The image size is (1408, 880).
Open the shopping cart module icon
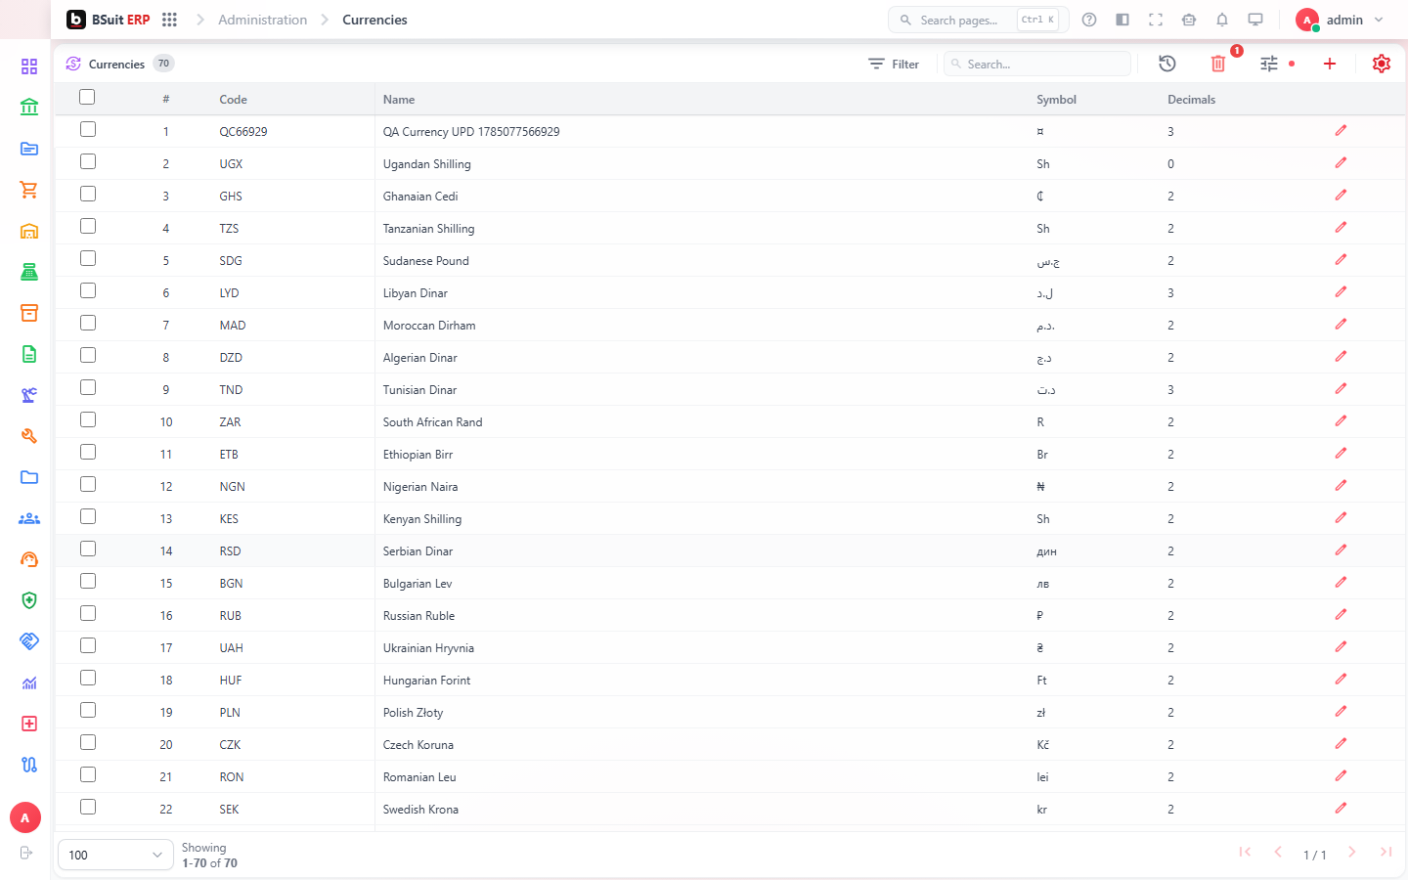point(29,190)
